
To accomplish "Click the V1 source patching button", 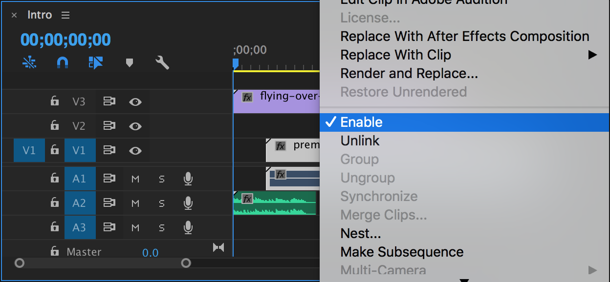I will [x=29, y=150].
